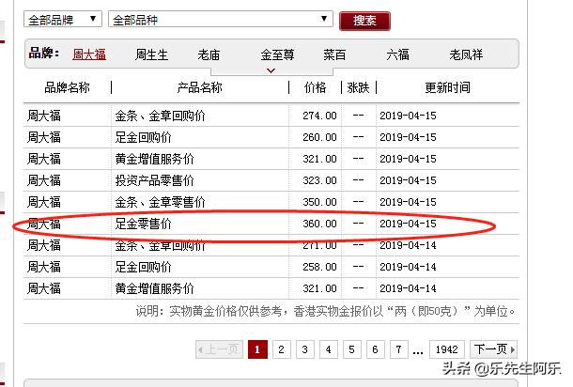Click the price 350.00

click(319, 202)
